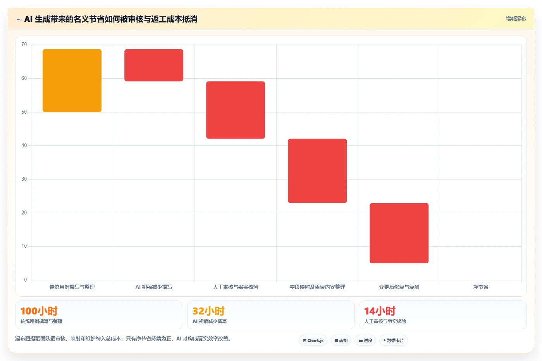Click x-axis label 人工审核与事实核验

236,287
